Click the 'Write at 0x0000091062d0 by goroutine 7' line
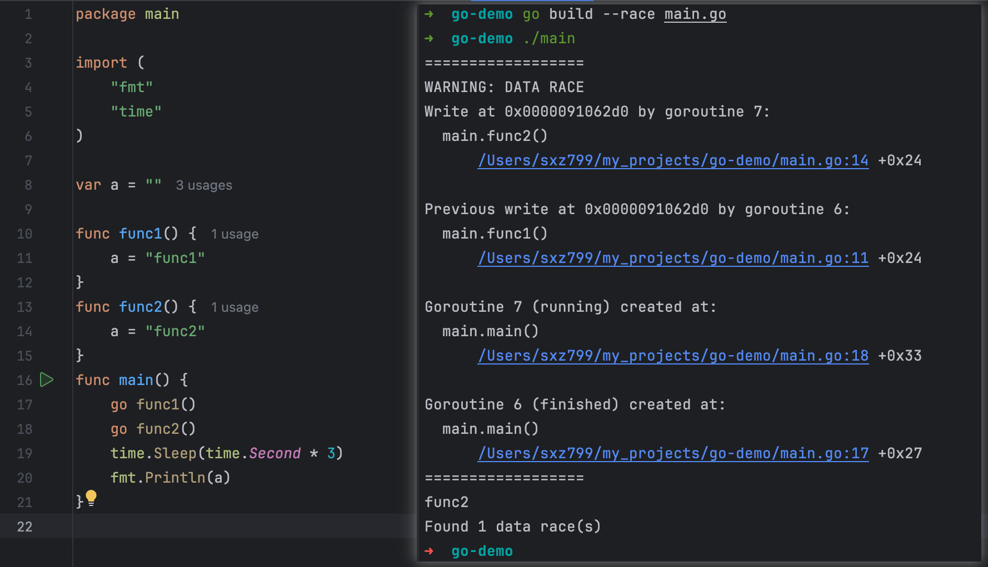 tap(597, 112)
